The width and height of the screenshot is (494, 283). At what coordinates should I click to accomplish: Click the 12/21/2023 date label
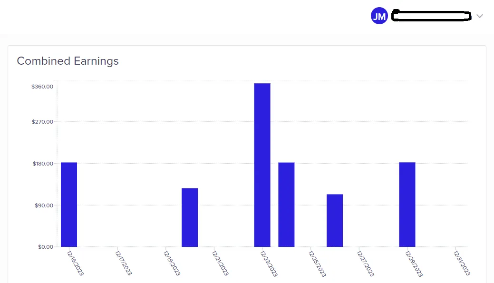220,263
